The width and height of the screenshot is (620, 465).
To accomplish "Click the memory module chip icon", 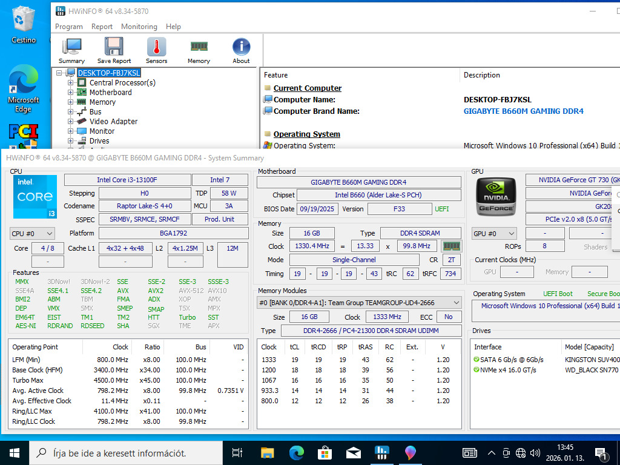I will (451, 246).
